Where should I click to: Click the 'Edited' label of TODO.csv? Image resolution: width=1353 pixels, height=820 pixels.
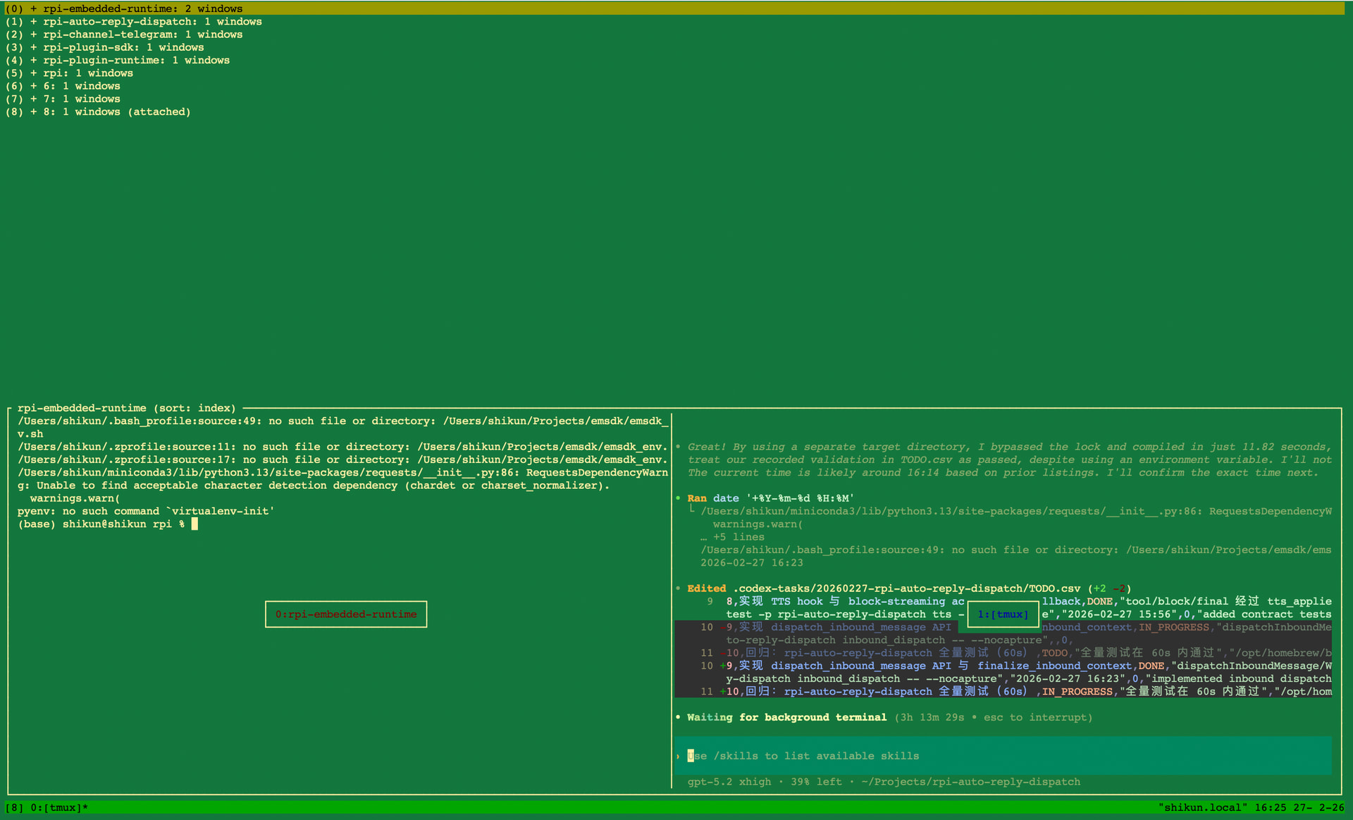pyautogui.click(x=707, y=588)
